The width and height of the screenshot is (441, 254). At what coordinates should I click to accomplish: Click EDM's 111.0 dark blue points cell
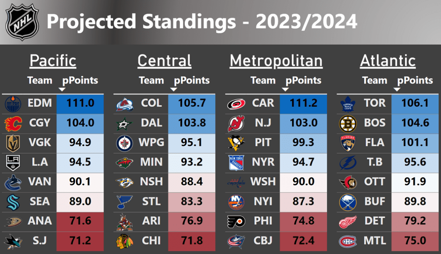click(x=80, y=104)
